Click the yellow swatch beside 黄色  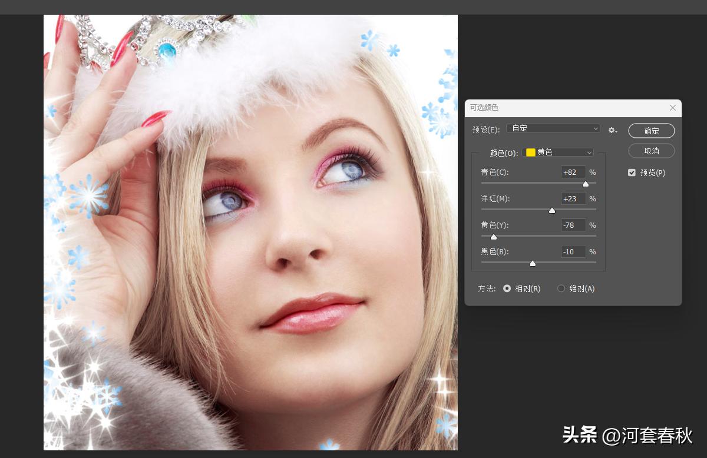(x=530, y=152)
